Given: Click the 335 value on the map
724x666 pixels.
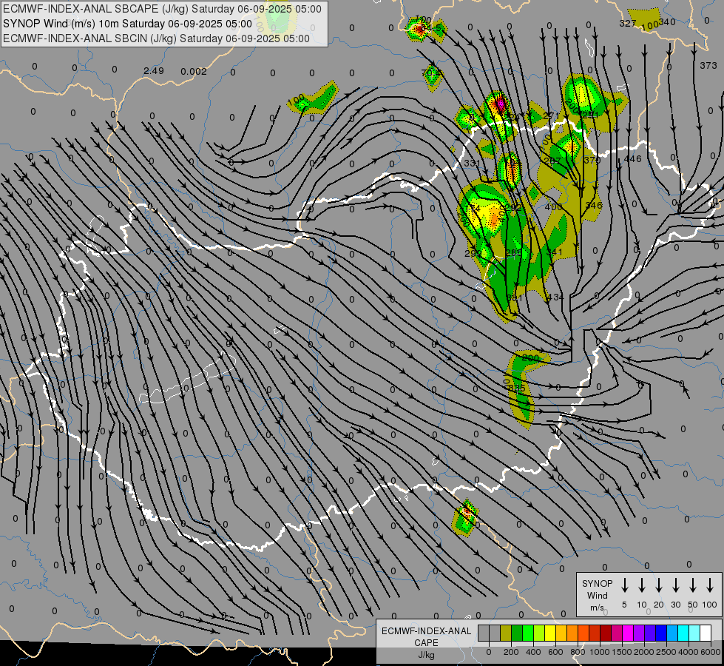Looking at the screenshot, I should click(x=517, y=388).
